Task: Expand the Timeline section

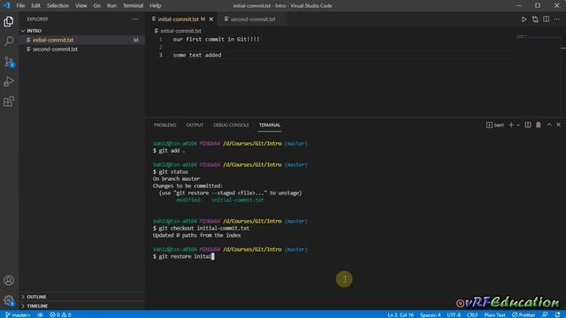Action: (x=82, y=306)
